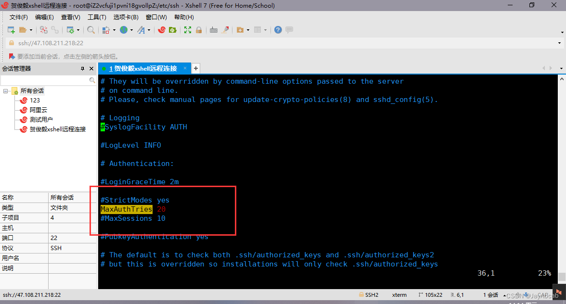This screenshot has width=566, height=304.
Task: Open the 文件(F) menu
Action: [18, 17]
